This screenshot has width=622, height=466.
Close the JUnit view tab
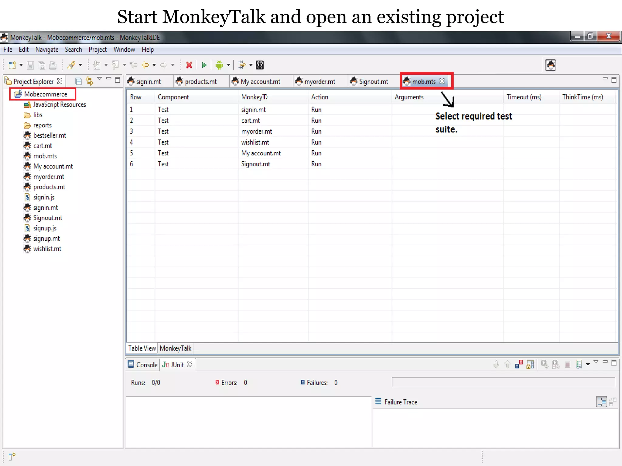(190, 364)
